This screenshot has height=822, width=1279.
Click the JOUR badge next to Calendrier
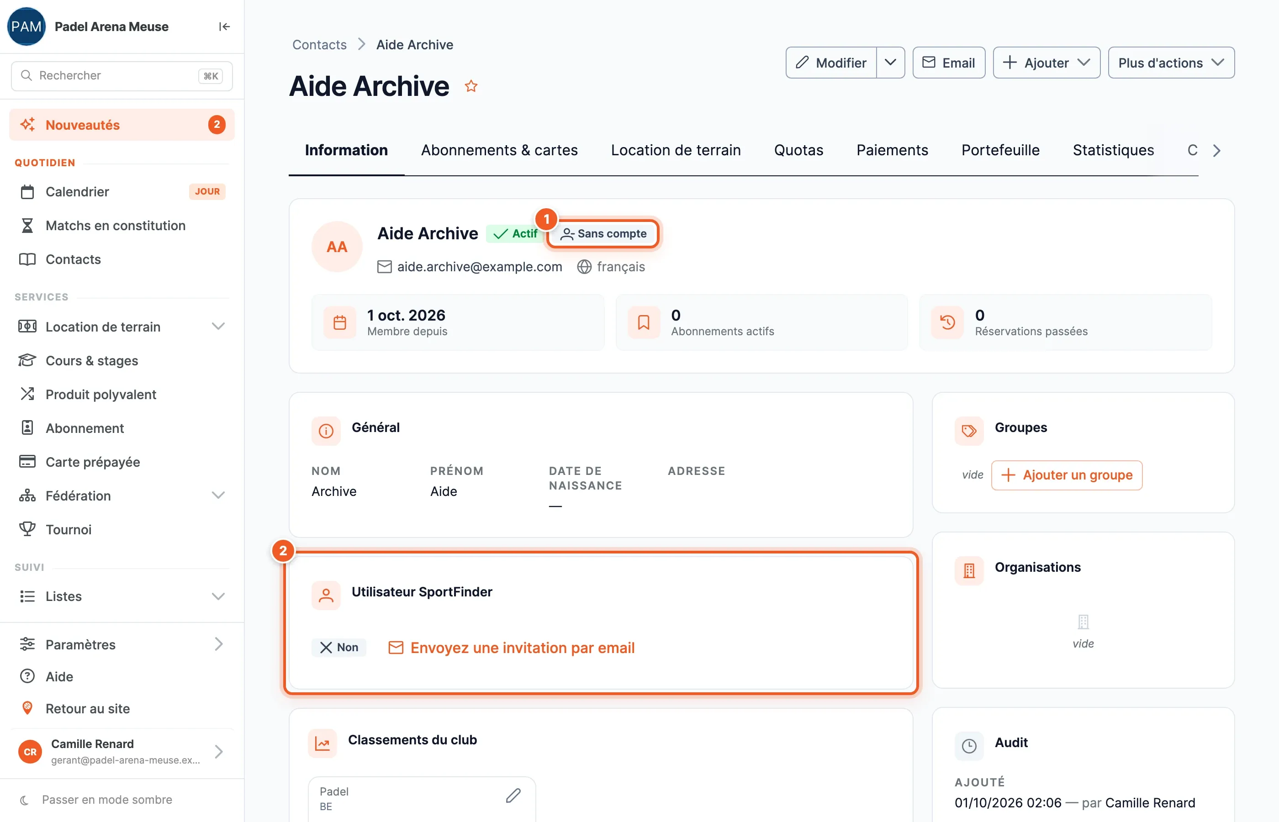[x=207, y=191]
